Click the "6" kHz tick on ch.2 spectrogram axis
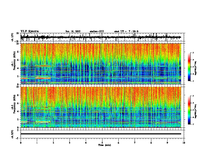Image resolution: width=207 pixels, height=160 pixels. pyautogui.click(x=18, y=103)
